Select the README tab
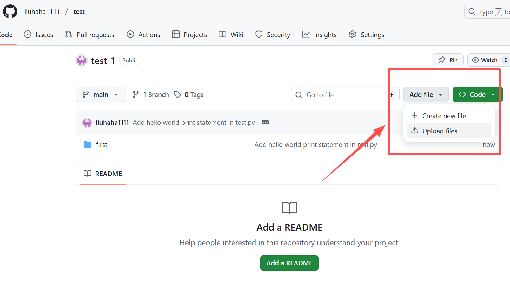Viewport: 510px width, 287px height. 103,174
